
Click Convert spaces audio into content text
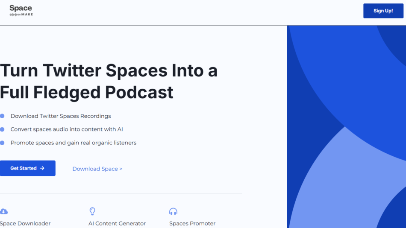click(x=67, y=129)
